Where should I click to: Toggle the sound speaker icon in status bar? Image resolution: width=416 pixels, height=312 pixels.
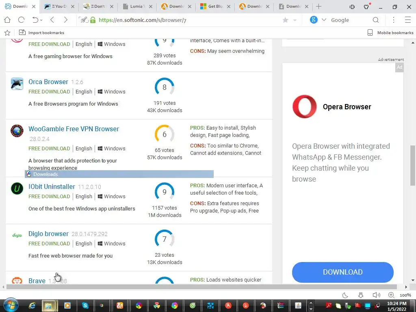coord(376,295)
